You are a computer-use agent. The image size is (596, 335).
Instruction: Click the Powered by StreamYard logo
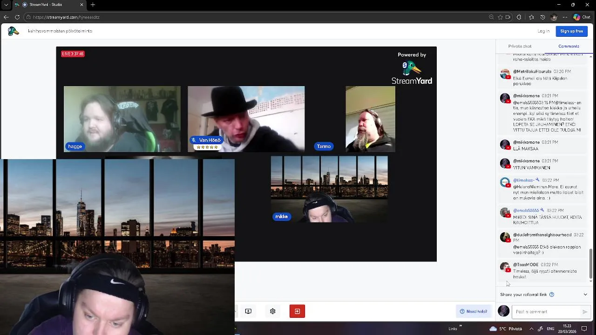click(x=412, y=68)
